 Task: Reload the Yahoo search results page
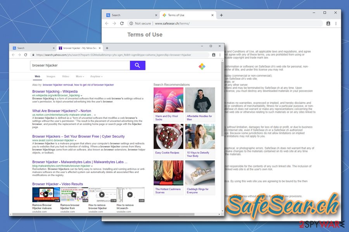pyautogui.click(x=26, y=55)
